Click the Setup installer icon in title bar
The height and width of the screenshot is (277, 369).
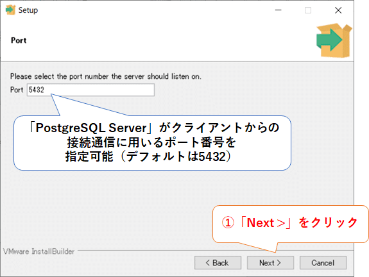tap(10, 10)
